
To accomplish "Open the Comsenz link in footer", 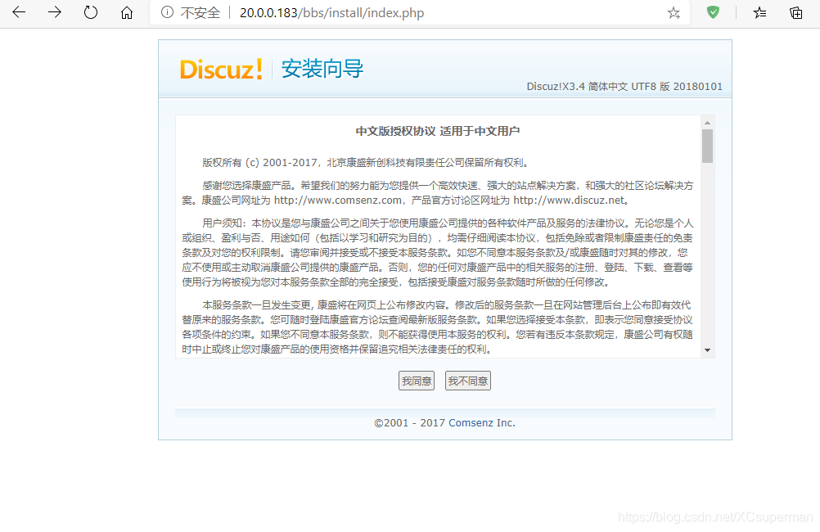I will 471,422.
